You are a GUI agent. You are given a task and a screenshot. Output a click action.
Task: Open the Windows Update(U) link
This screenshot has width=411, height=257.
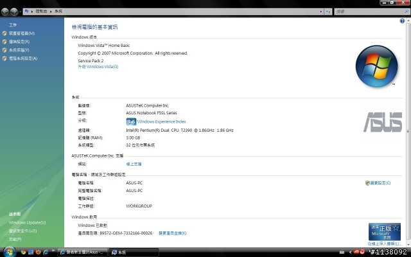[x=27, y=223]
